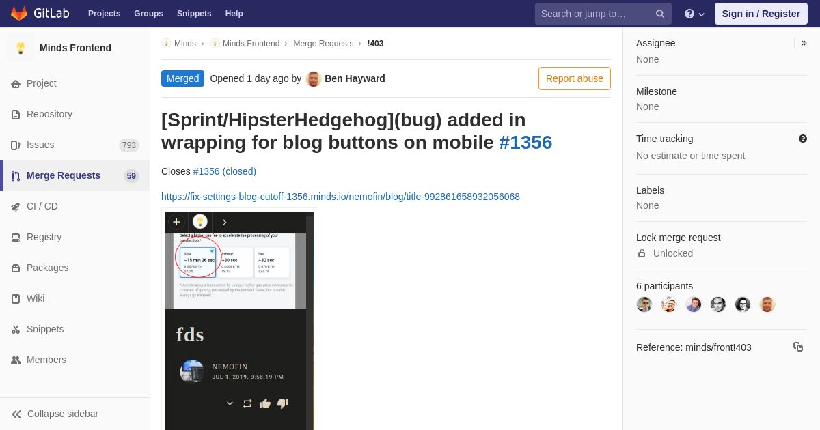The height and width of the screenshot is (430, 820).
Task: Click the fifth participant avatar
Action: (743, 304)
